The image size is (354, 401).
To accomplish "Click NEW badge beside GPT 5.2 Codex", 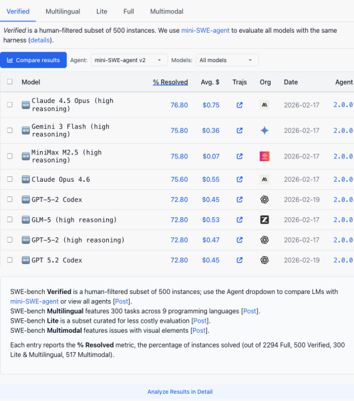I will (26, 260).
